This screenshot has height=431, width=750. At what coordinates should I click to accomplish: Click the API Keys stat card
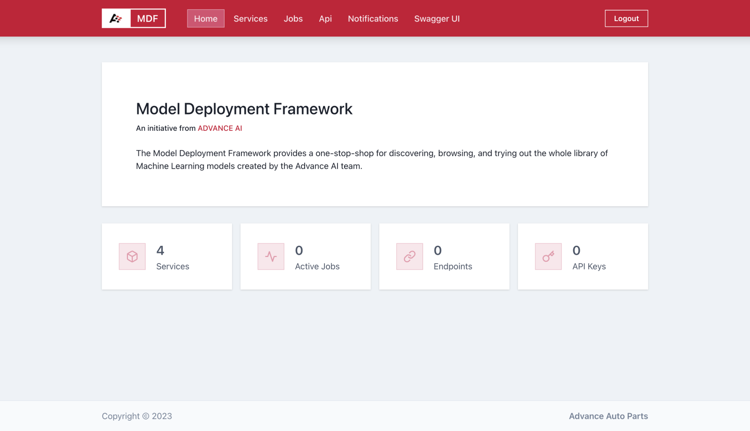click(x=583, y=257)
